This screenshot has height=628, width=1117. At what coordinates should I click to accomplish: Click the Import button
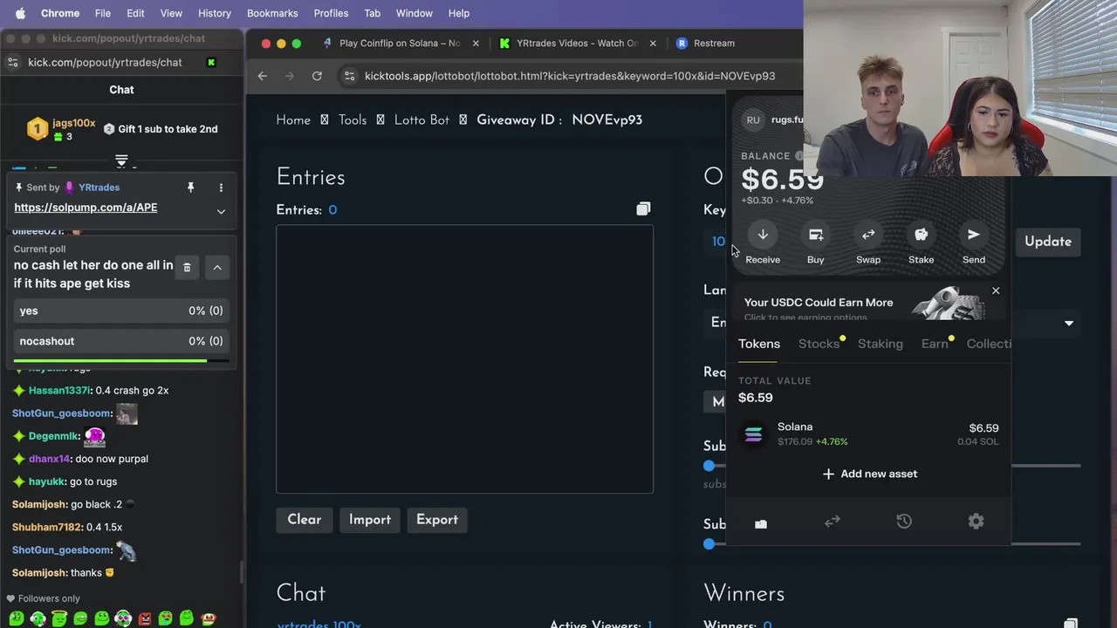click(370, 520)
